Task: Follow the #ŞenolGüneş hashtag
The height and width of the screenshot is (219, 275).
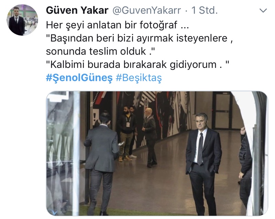Action: pos(79,78)
